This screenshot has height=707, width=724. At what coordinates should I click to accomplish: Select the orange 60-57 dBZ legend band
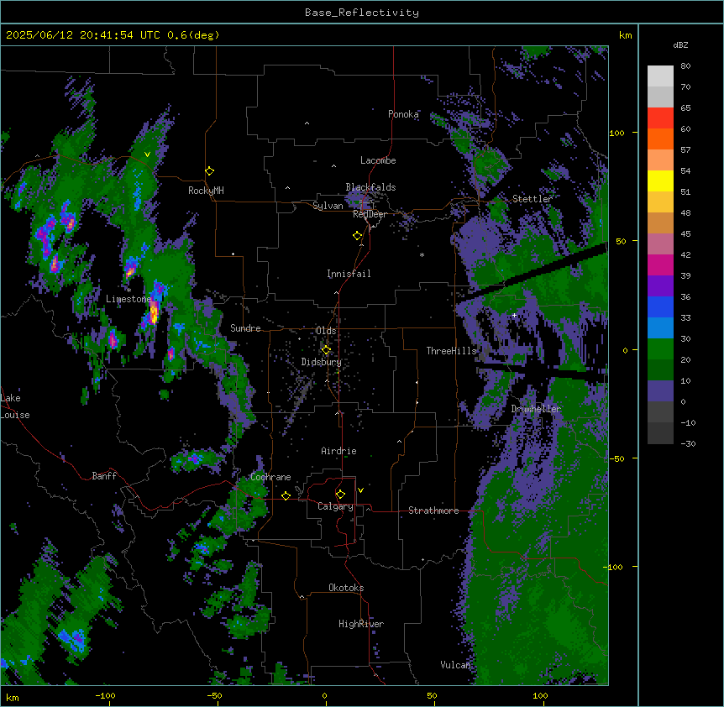660,139
